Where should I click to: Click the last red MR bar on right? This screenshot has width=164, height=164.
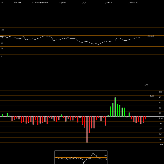(x=146, y=118)
